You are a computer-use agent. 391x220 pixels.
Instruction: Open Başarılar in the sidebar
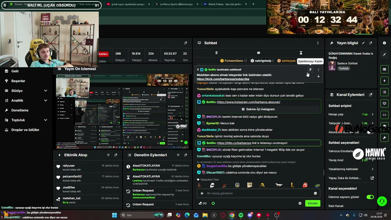[18, 81]
